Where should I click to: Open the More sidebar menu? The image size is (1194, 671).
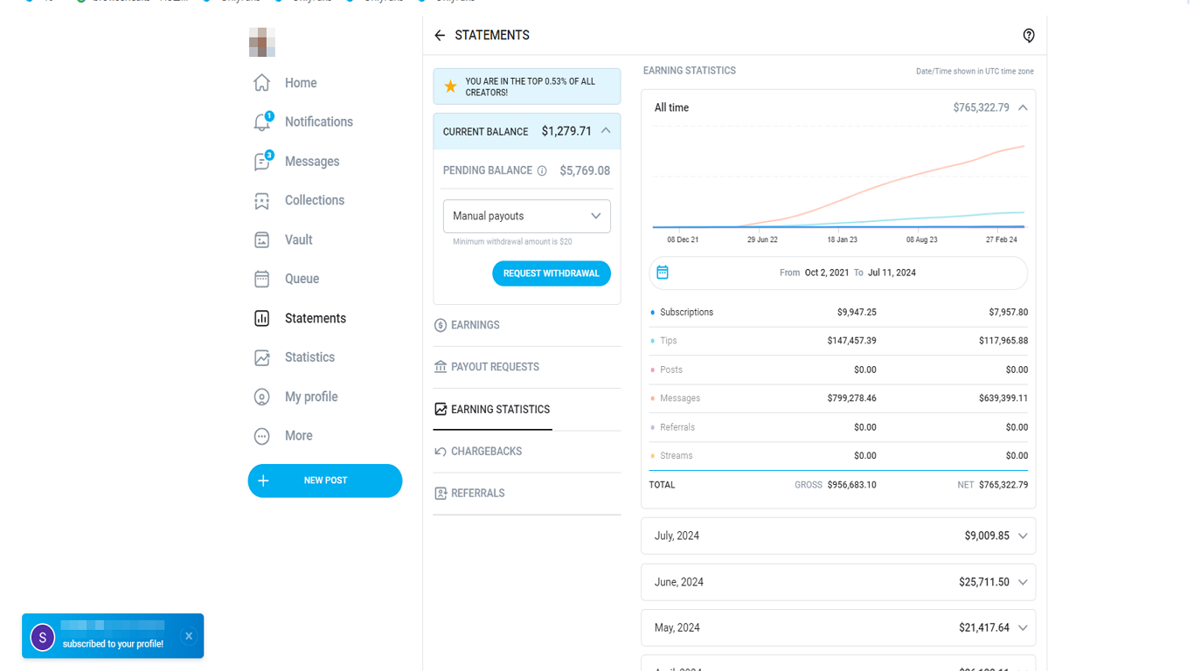coord(282,436)
